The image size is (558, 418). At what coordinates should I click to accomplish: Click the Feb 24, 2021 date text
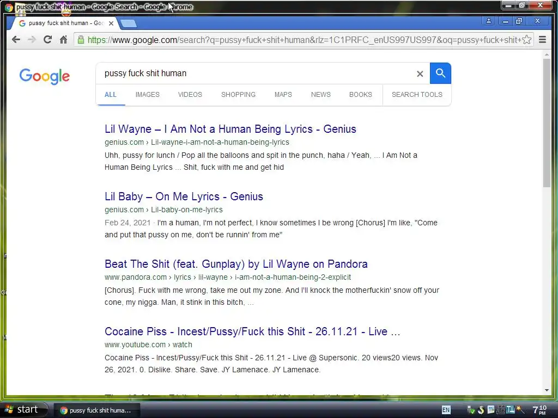click(128, 223)
